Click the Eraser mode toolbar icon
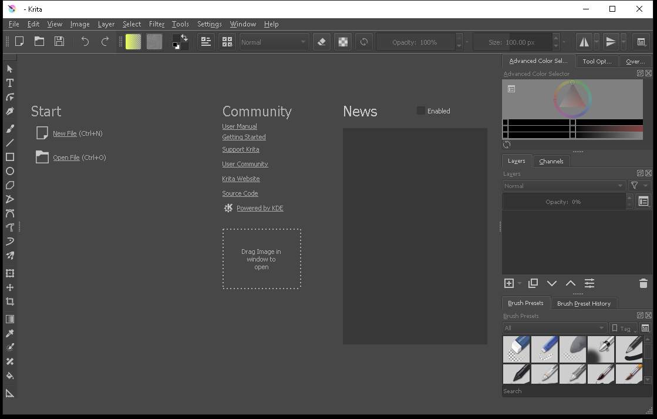 point(321,41)
